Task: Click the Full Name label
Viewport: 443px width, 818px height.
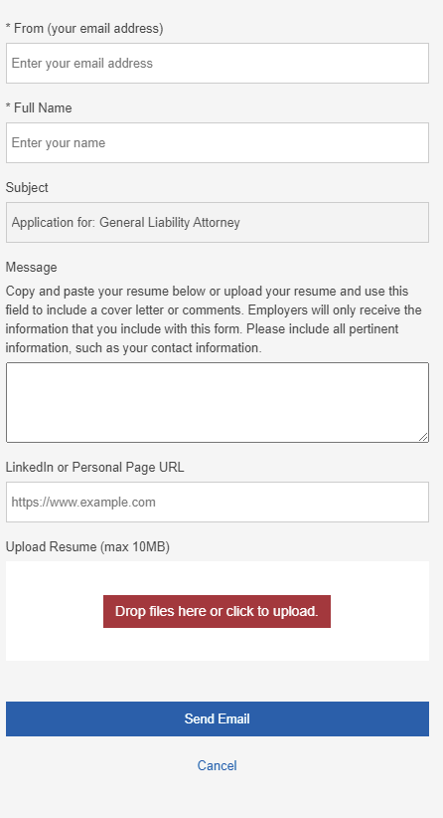Action: pyautogui.click(x=39, y=108)
